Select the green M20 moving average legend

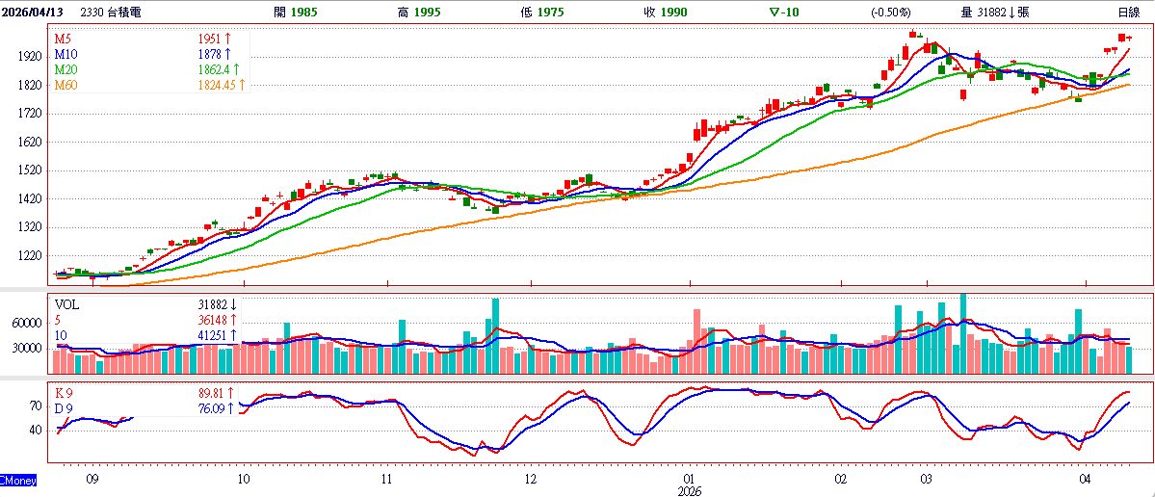[66, 69]
